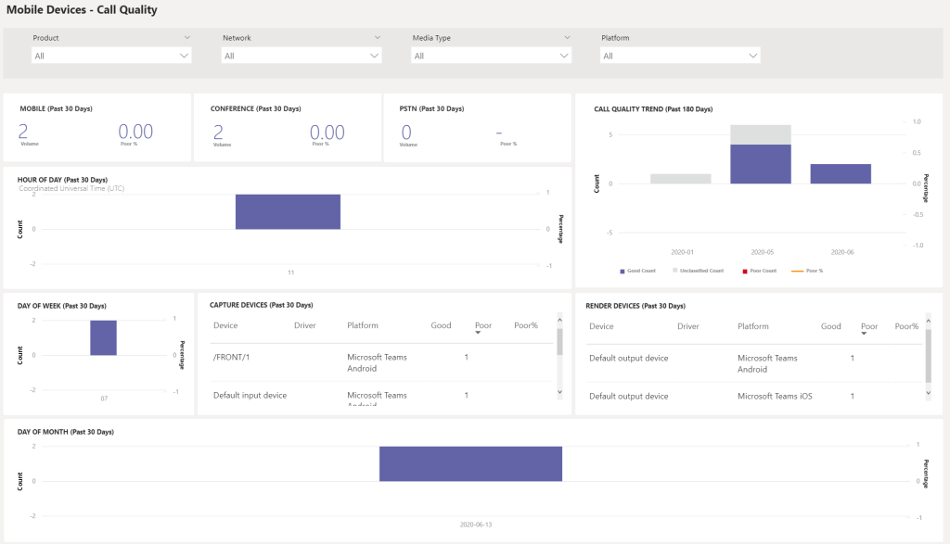Image resolution: width=950 pixels, height=544 pixels.
Task: Click Capture Devices scrollbar down arrow
Action: [559, 393]
